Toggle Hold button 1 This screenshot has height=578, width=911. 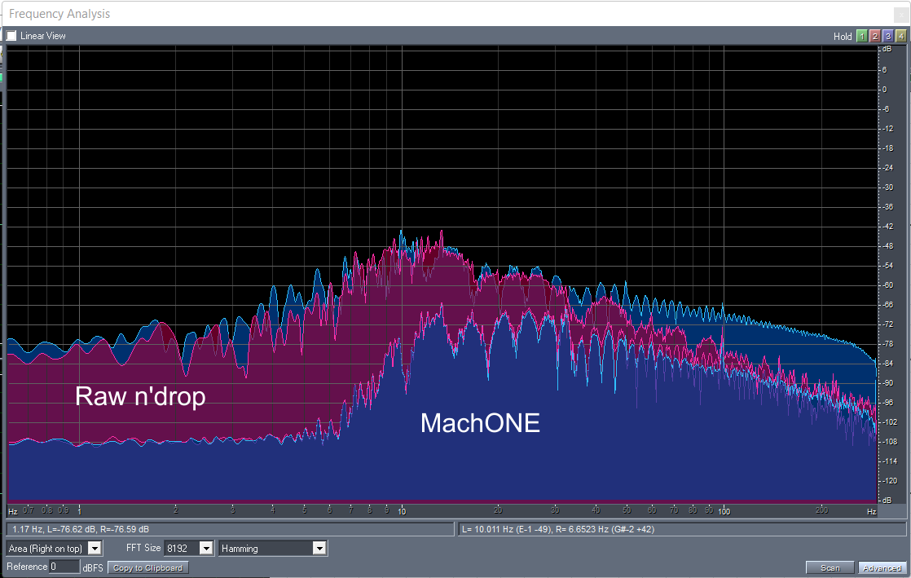[861, 36]
